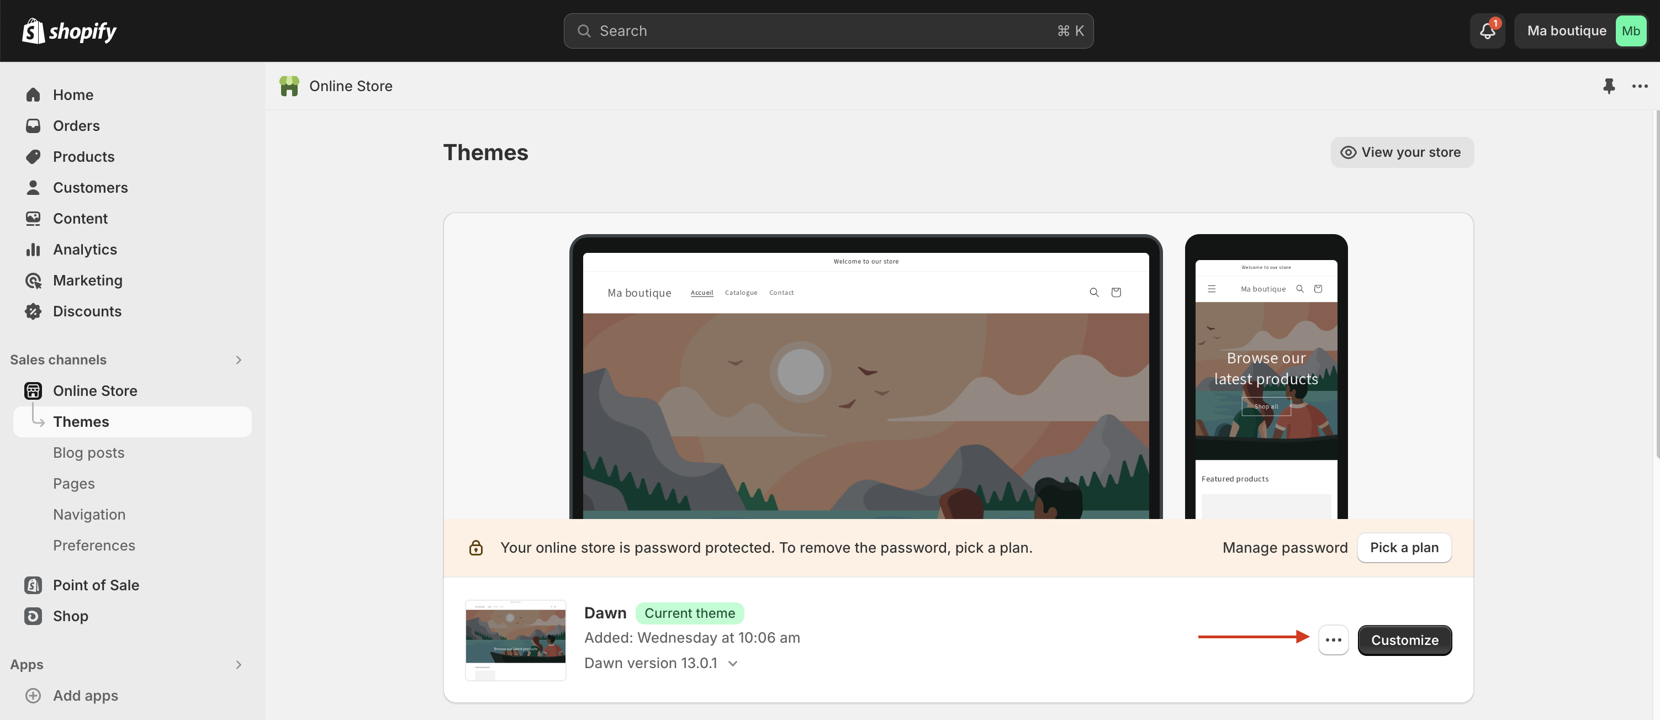This screenshot has width=1660, height=720.
Task: Expand the Dawn version 13.0.1 details
Action: coord(732,663)
